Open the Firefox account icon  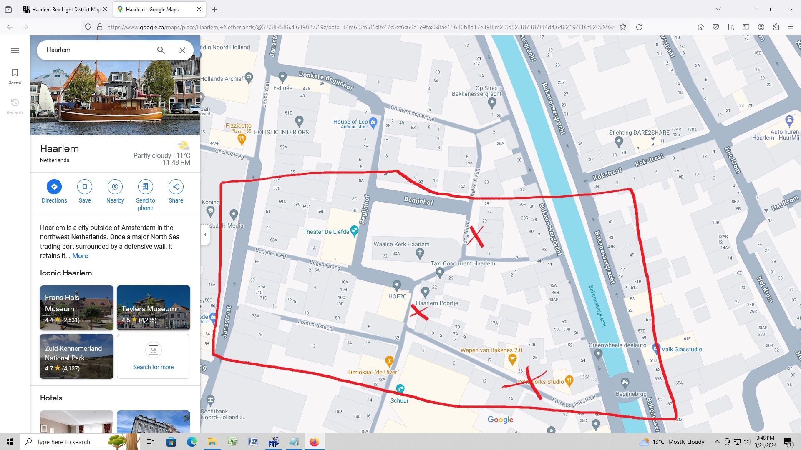761,27
